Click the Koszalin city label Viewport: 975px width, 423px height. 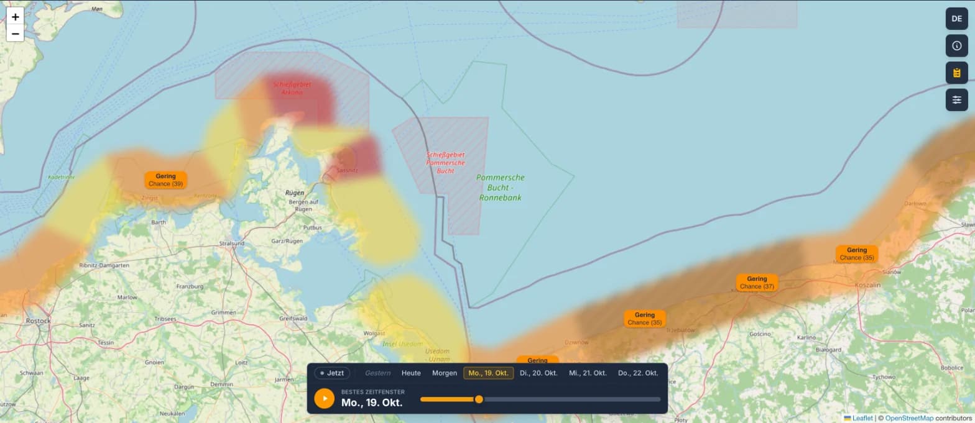pyautogui.click(x=867, y=284)
